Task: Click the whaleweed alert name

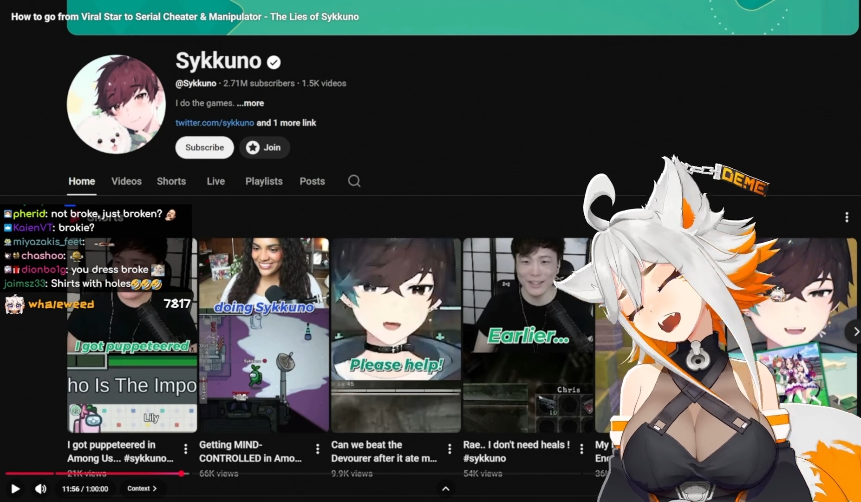Action: pos(61,304)
